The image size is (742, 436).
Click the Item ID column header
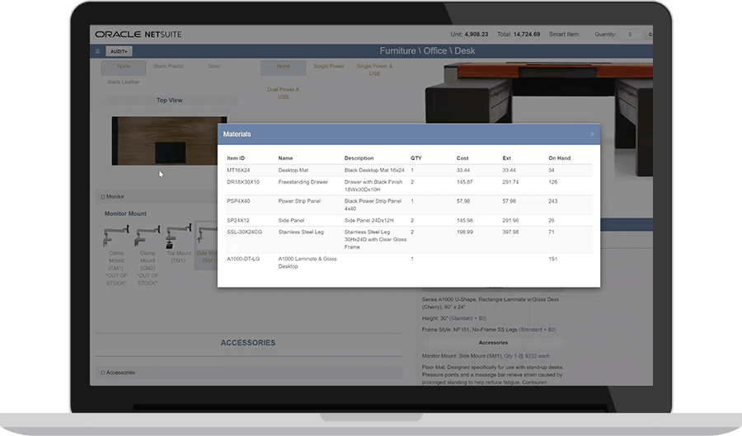(x=236, y=158)
